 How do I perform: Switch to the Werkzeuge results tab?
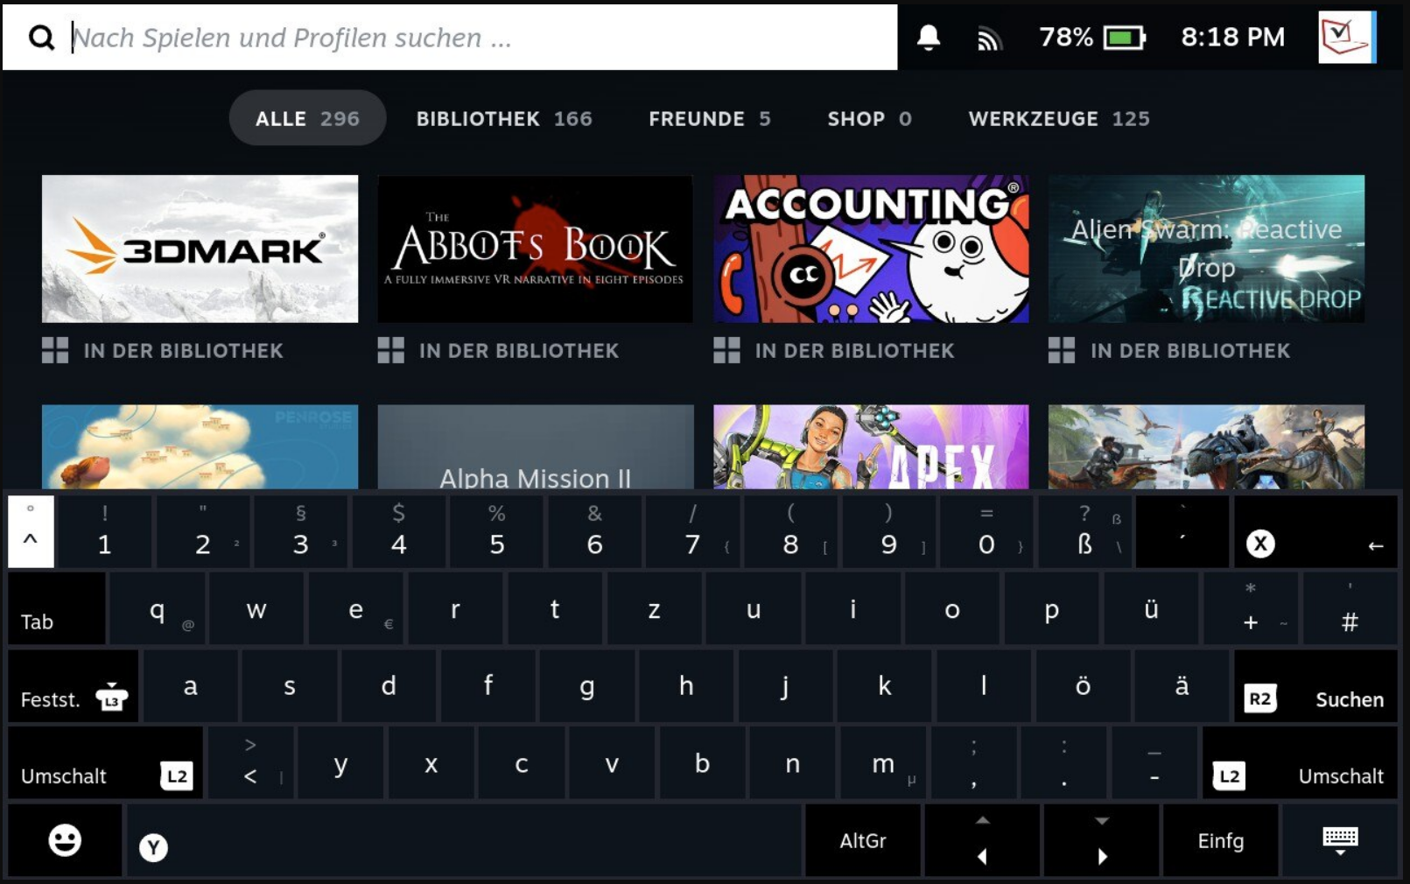1058,119
